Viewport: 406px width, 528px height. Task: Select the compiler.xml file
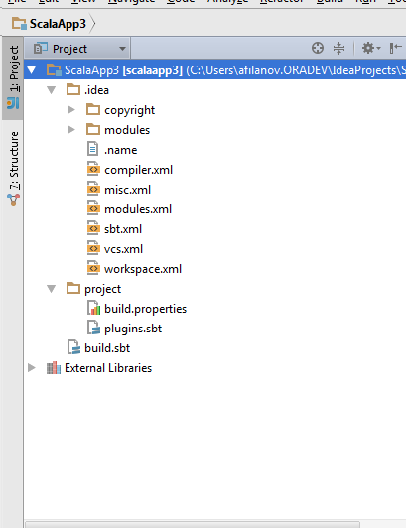pos(138,170)
